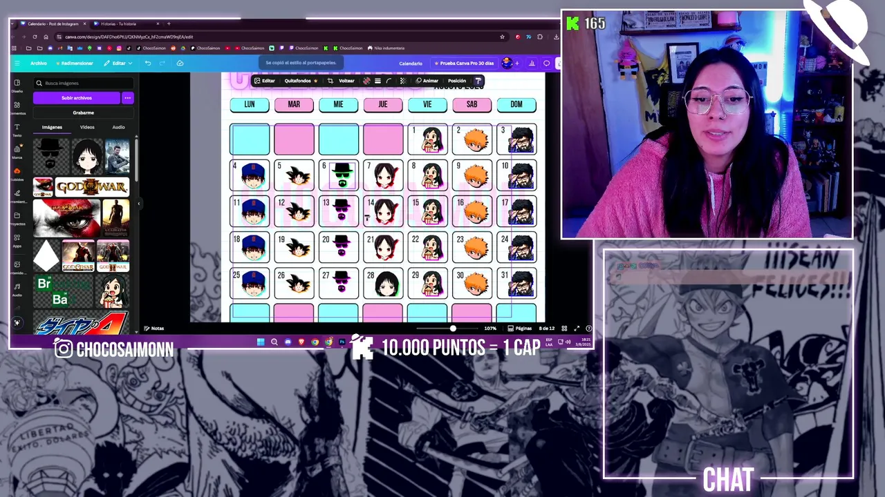Open the comments speech bubble
This screenshot has width=885, height=497.
click(546, 63)
